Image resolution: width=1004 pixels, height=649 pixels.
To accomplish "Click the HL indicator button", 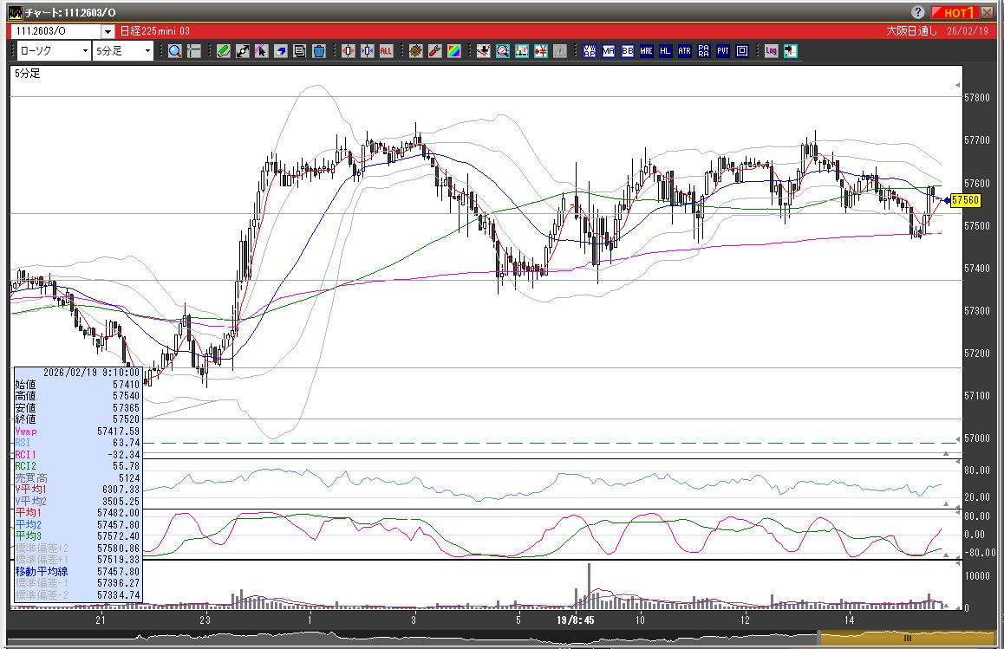I will click(x=666, y=51).
